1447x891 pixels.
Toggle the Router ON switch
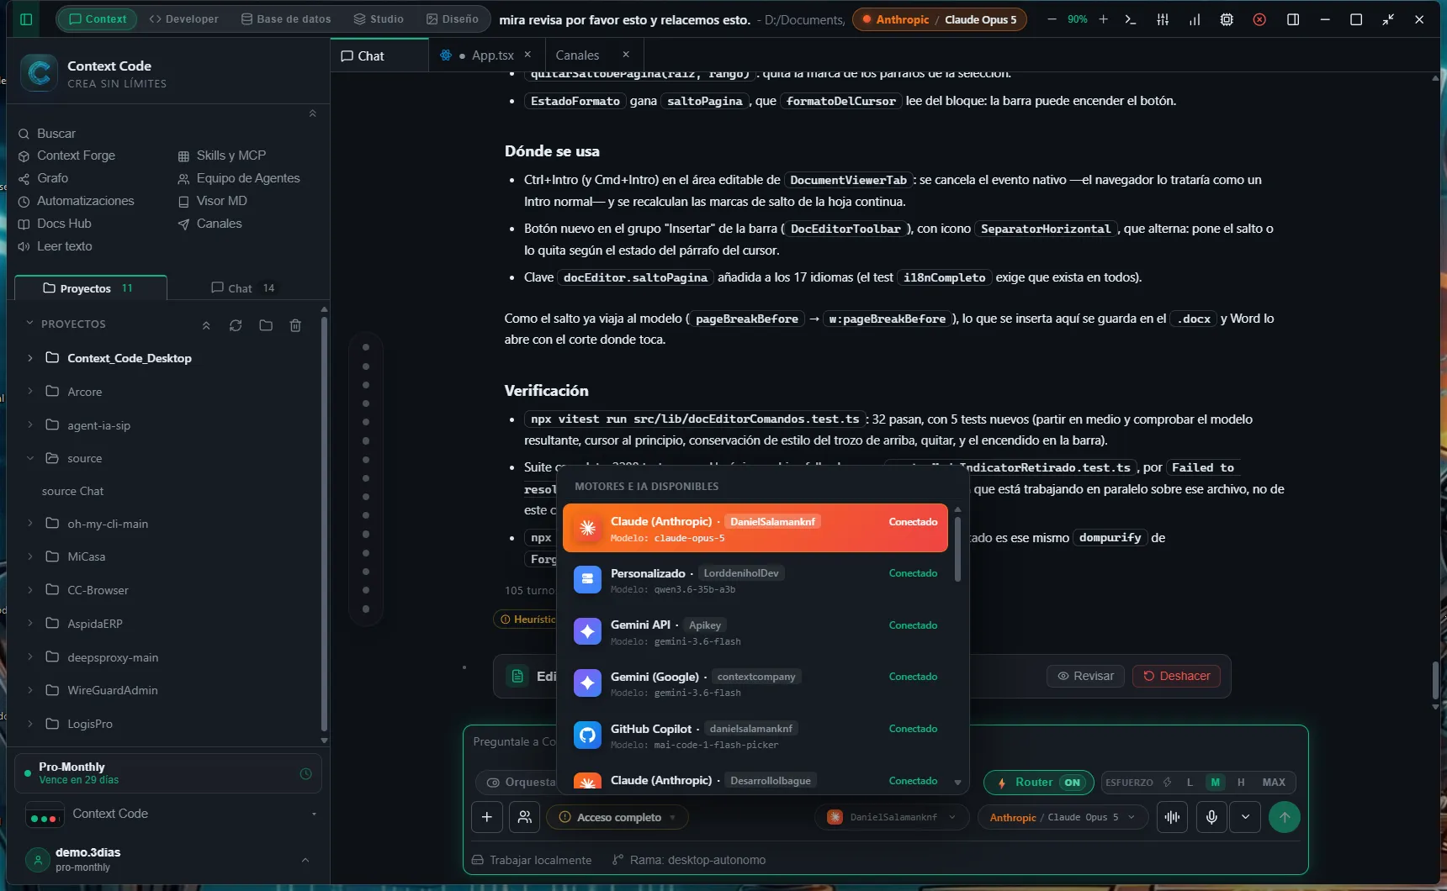tap(1039, 783)
